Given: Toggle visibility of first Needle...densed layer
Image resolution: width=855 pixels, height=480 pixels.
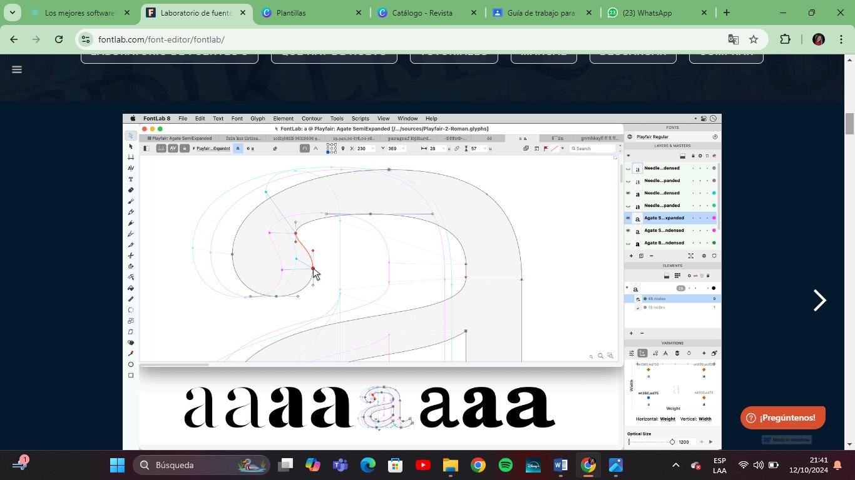Looking at the screenshot, I should tap(628, 168).
